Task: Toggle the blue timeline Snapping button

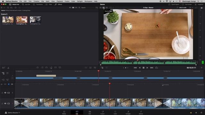Action: coord(9,84)
